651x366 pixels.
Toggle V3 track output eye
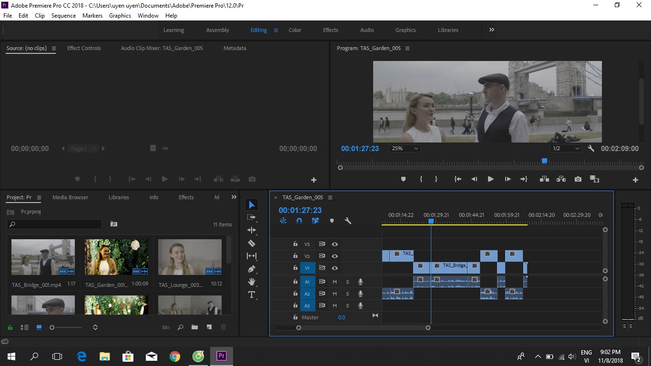[335, 244]
